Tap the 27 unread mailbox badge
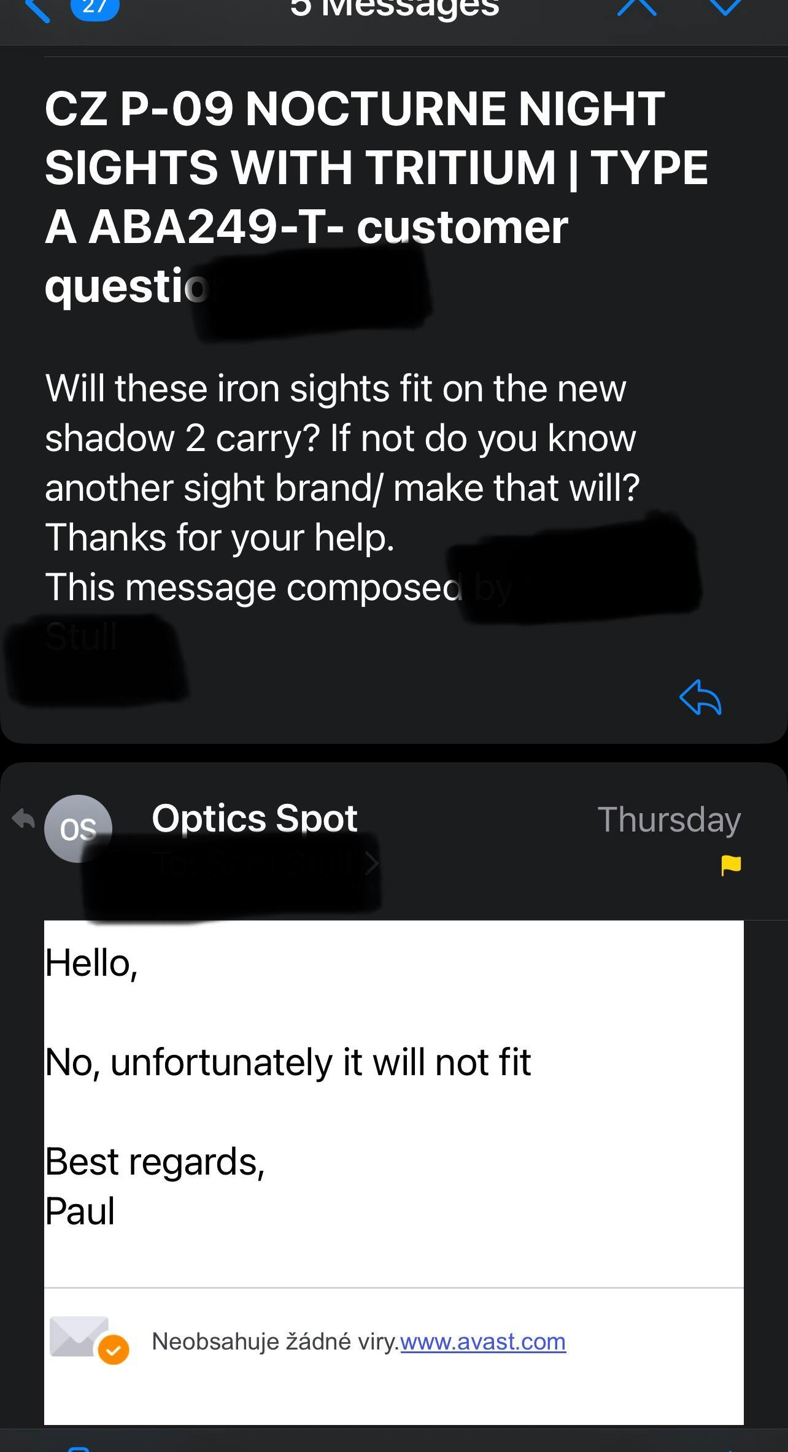This screenshot has width=788, height=1452. point(95,8)
